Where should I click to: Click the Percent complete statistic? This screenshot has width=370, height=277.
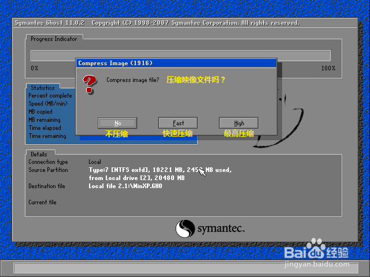coord(50,96)
